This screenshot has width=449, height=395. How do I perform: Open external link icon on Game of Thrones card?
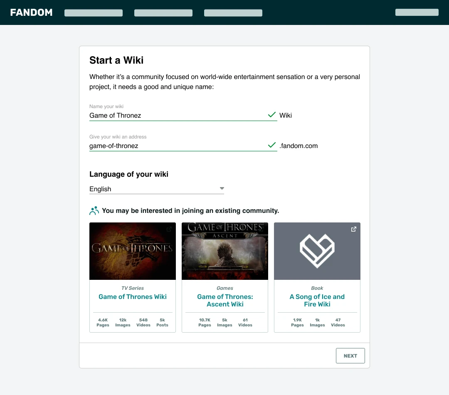pyautogui.click(x=169, y=229)
